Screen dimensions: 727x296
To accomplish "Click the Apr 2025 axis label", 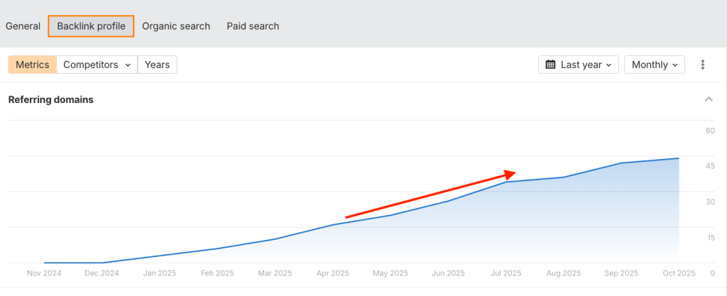I will (332, 273).
